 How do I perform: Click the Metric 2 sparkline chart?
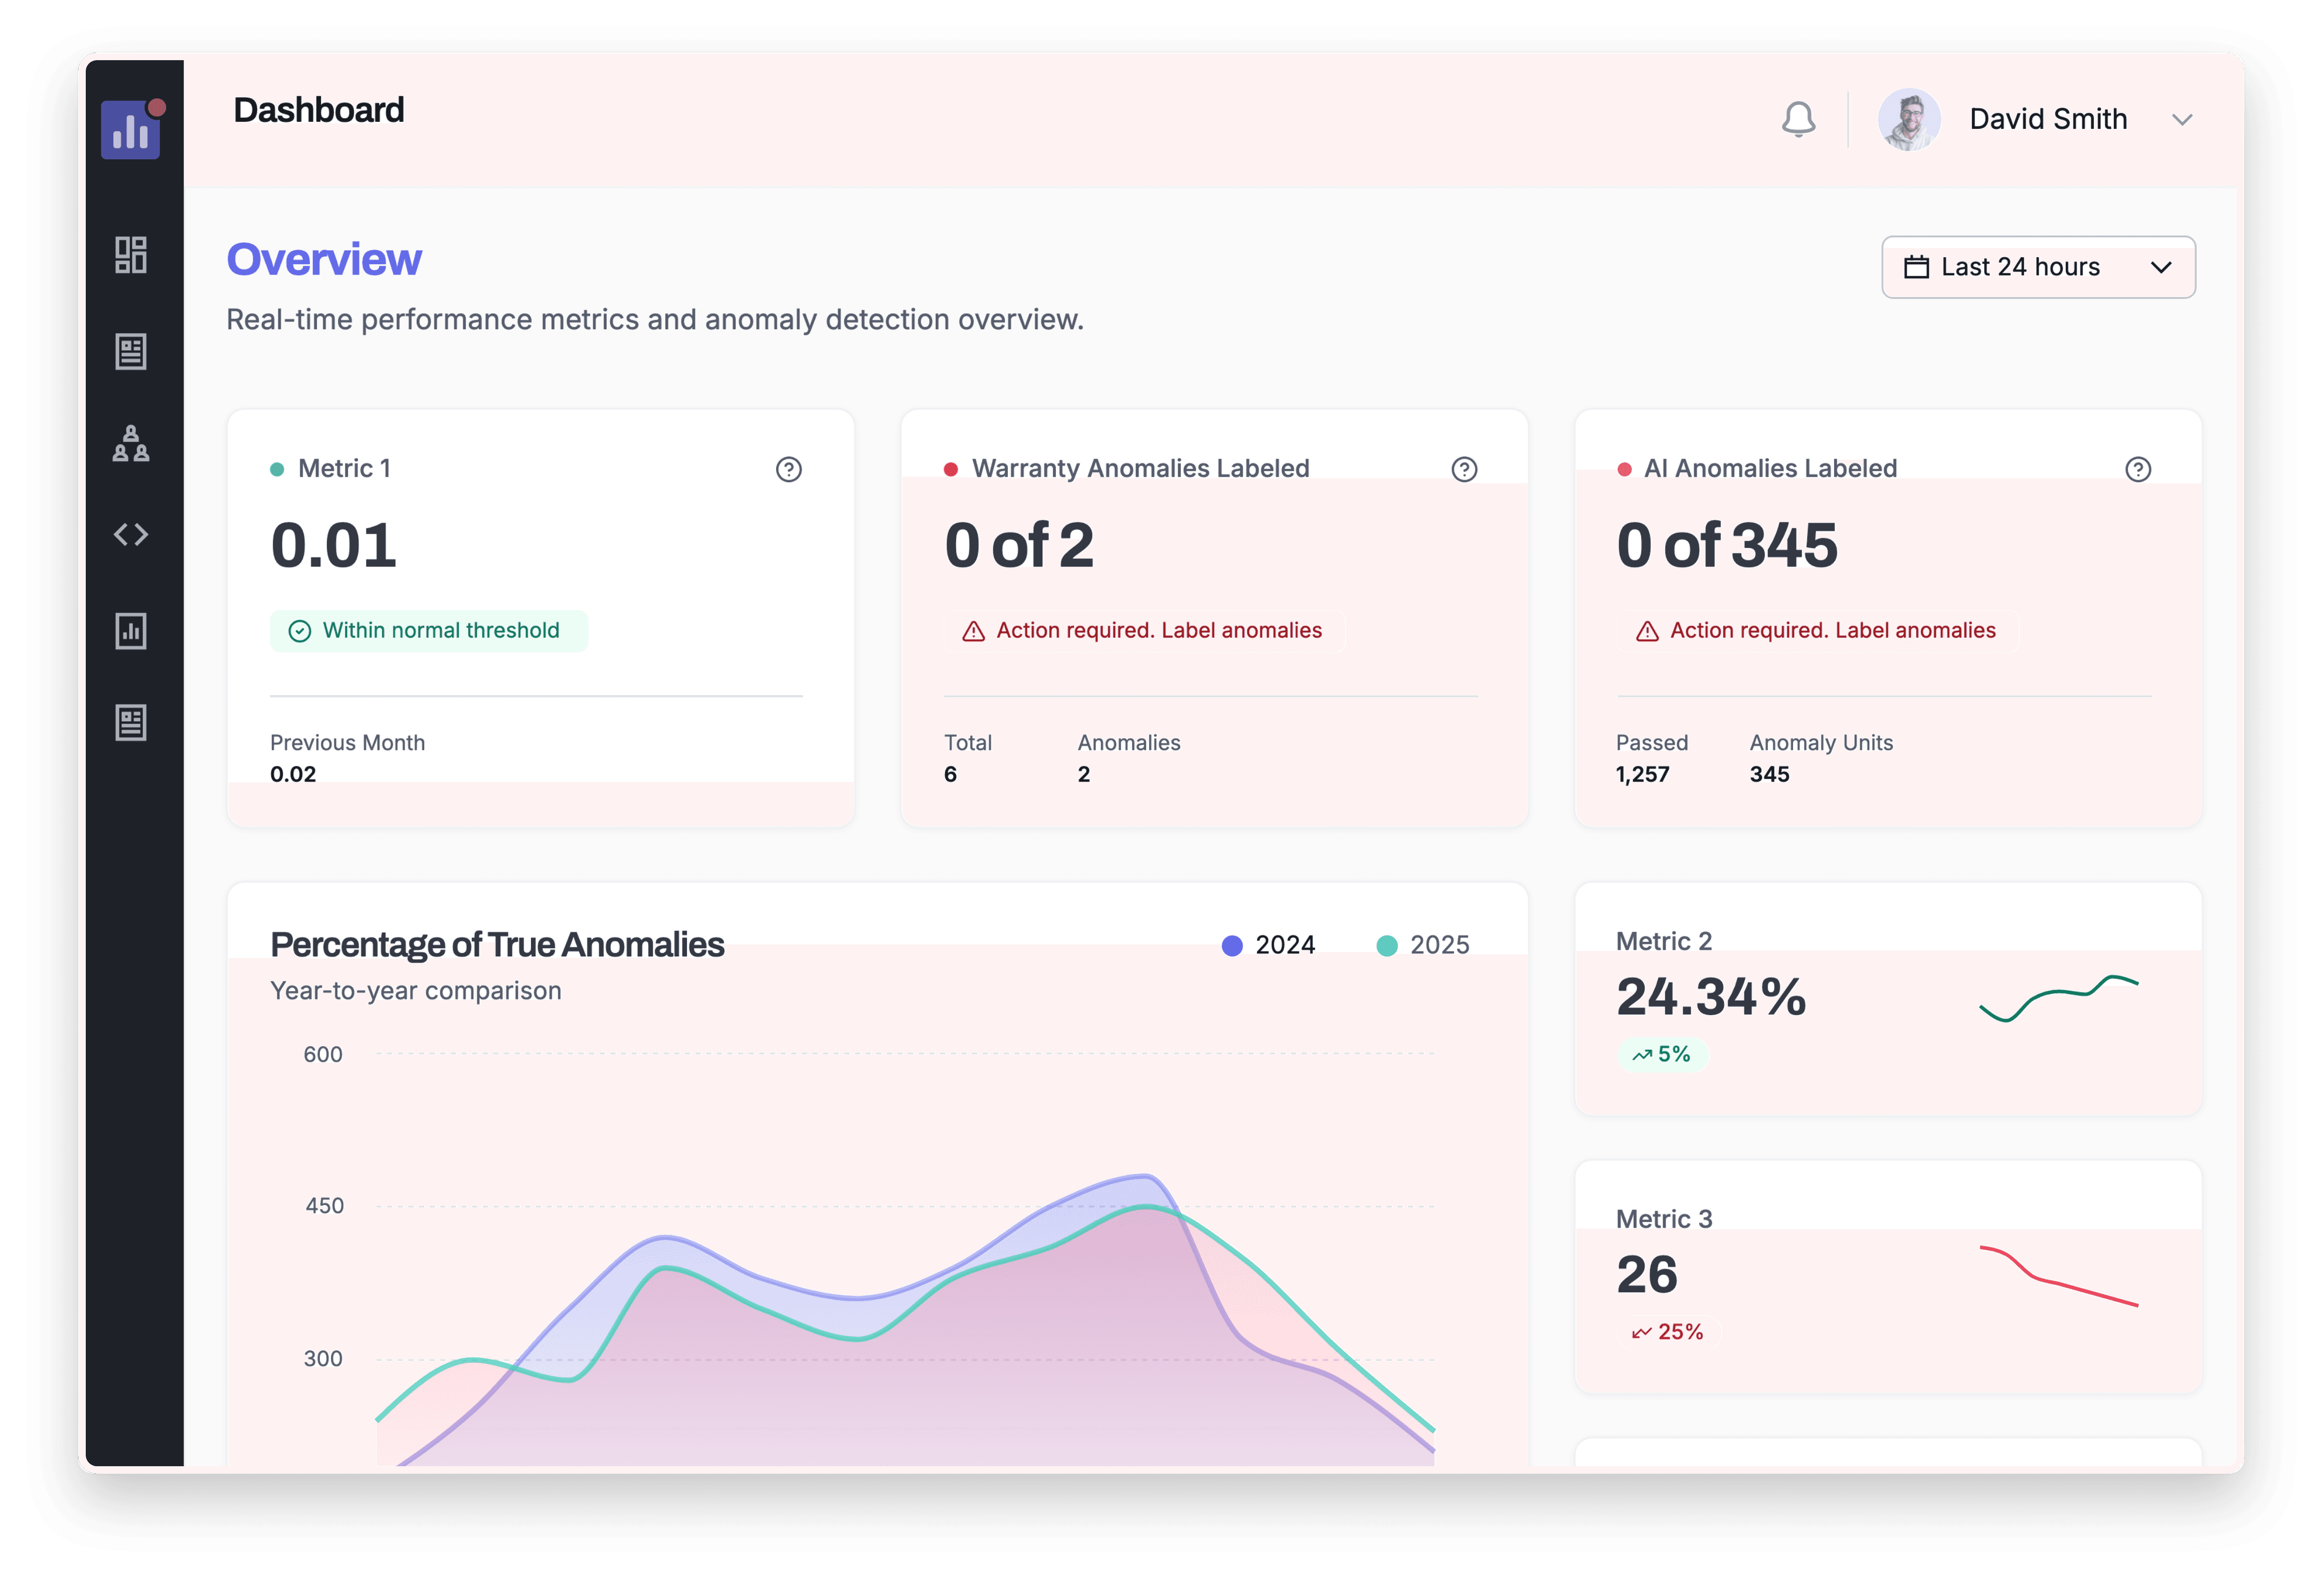[2058, 997]
